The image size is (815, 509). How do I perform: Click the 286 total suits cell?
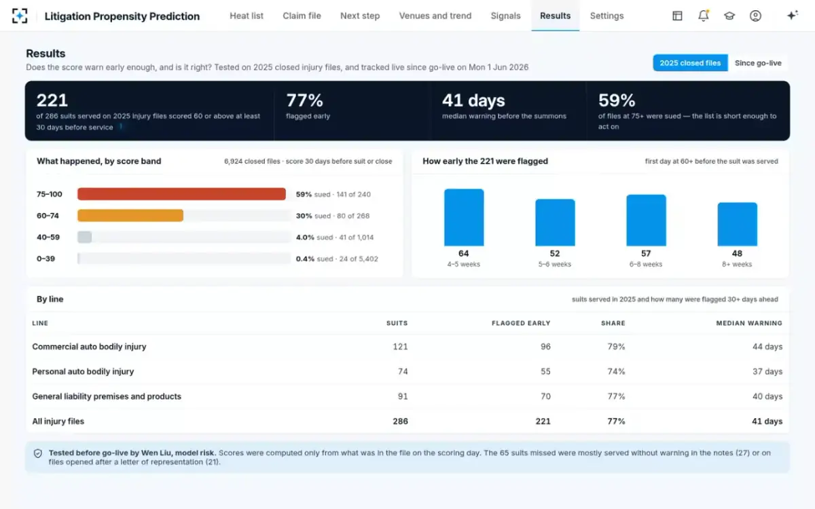pyautogui.click(x=401, y=421)
